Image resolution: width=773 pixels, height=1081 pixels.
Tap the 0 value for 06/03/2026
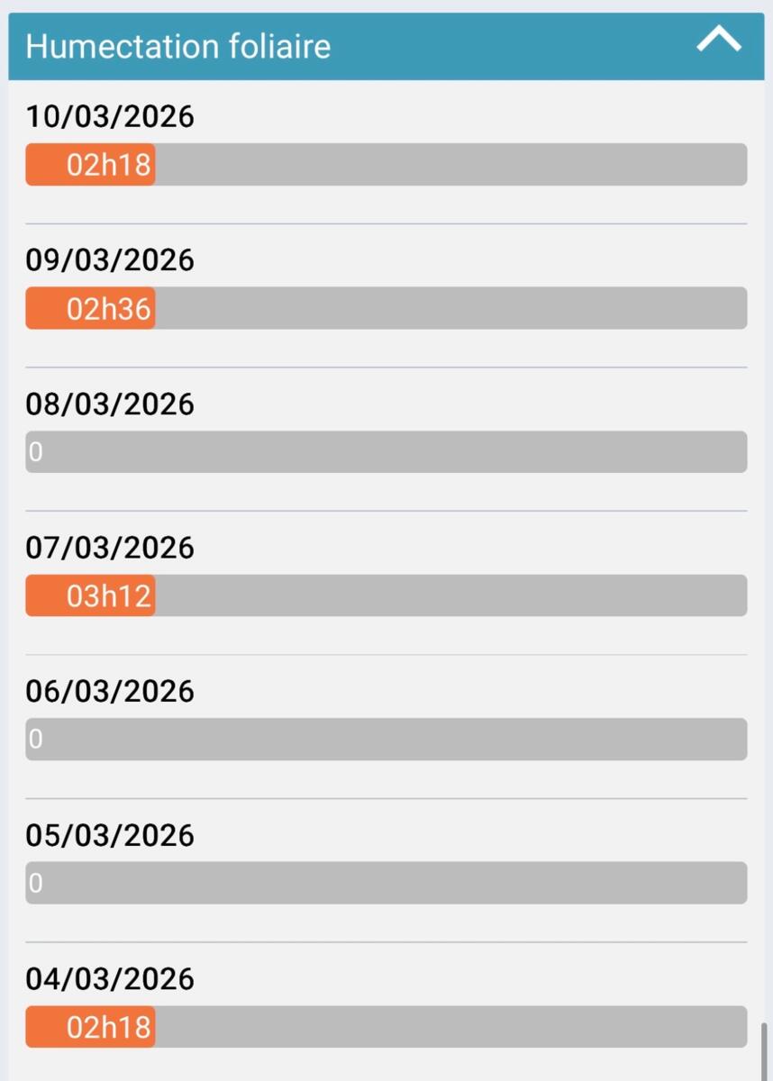(35, 740)
